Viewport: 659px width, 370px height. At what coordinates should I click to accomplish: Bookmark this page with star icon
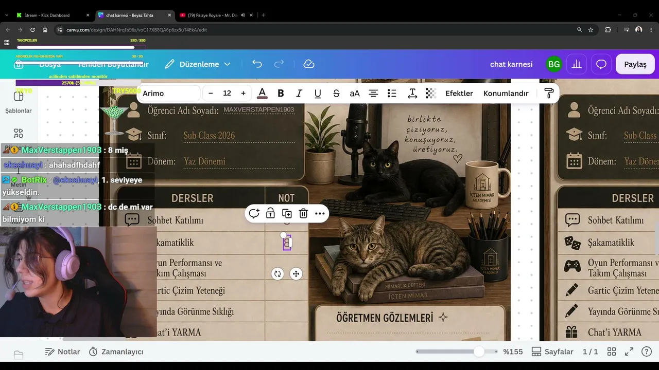click(591, 30)
